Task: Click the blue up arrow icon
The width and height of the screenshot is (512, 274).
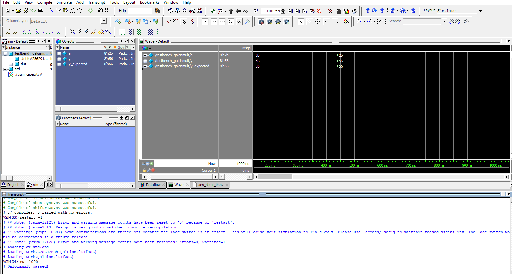Action: point(382,11)
